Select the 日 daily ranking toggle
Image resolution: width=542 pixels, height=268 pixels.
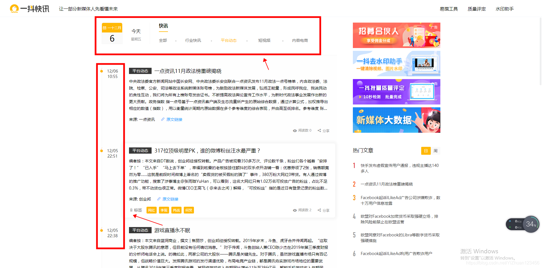click(426, 151)
